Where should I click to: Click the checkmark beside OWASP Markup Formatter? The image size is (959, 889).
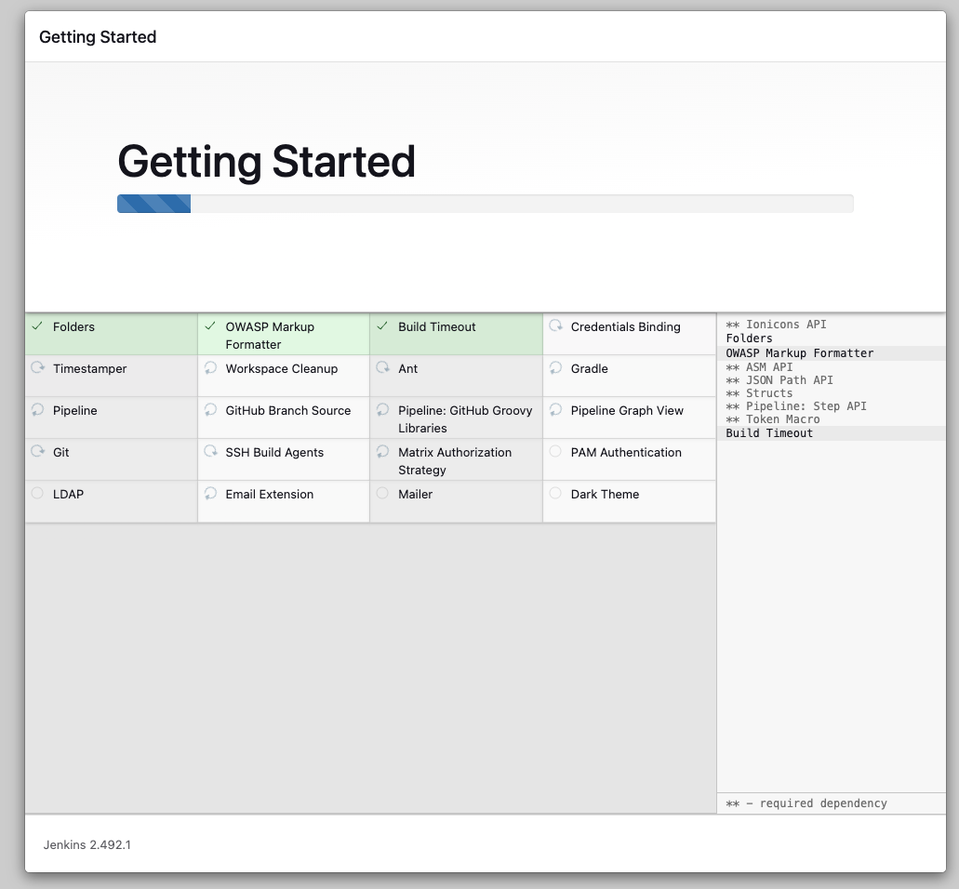tap(210, 325)
